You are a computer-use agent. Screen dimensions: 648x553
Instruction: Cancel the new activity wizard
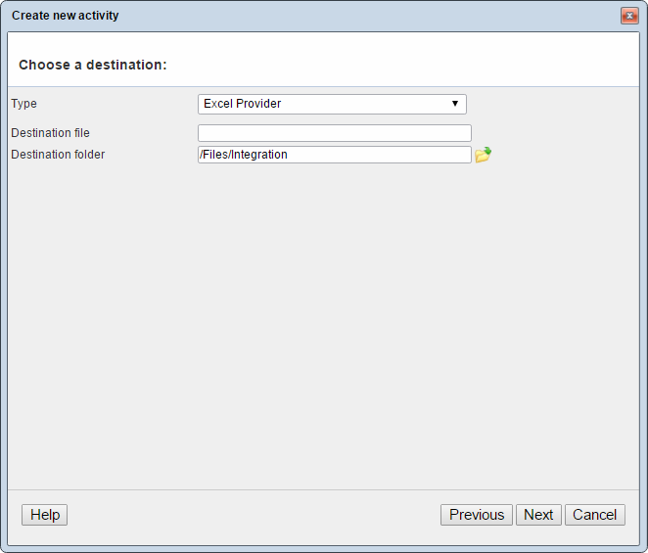pyautogui.click(x=595, y=515)
